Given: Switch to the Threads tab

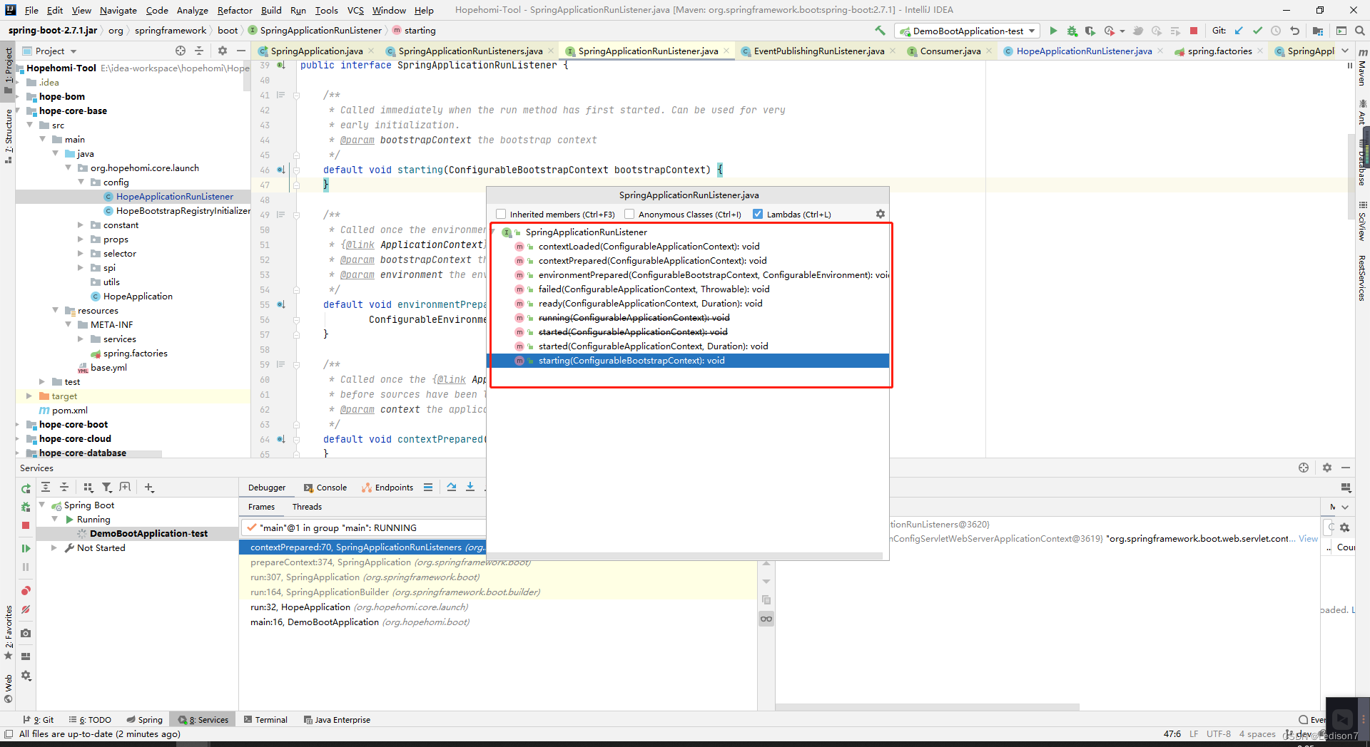Looking at the screenshot, I should 307,507.
